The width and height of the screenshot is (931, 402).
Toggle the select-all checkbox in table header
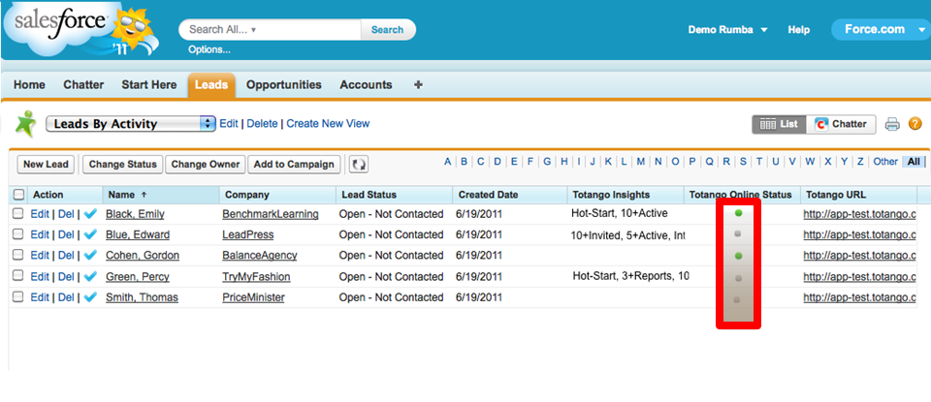[19, 194]
